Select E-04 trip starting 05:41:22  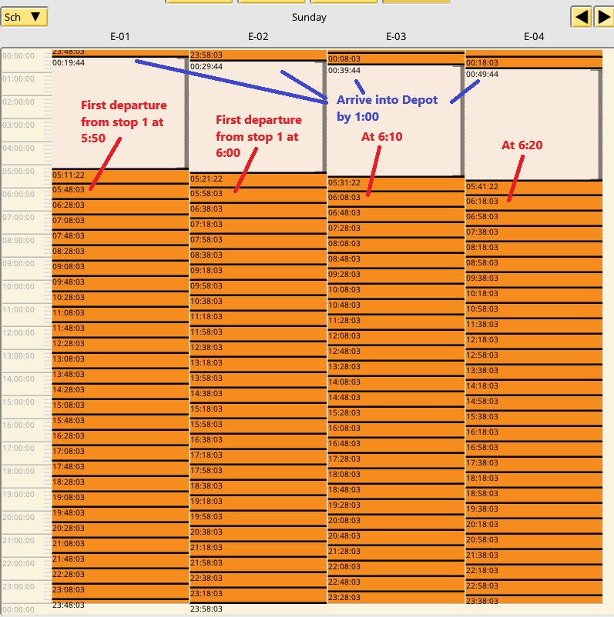pyautogui.click(x=534, y=188)
